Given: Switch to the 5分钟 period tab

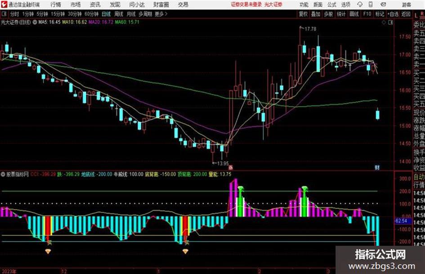Looking at the screenshot, I should [42, 14].
